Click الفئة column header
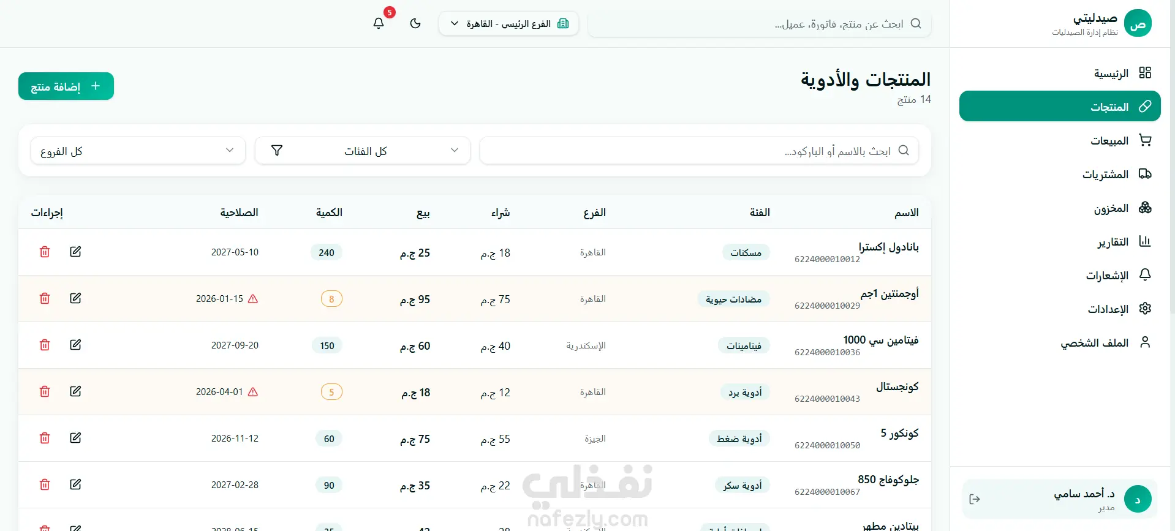1175x531 pixels. (x=760, y=213)
